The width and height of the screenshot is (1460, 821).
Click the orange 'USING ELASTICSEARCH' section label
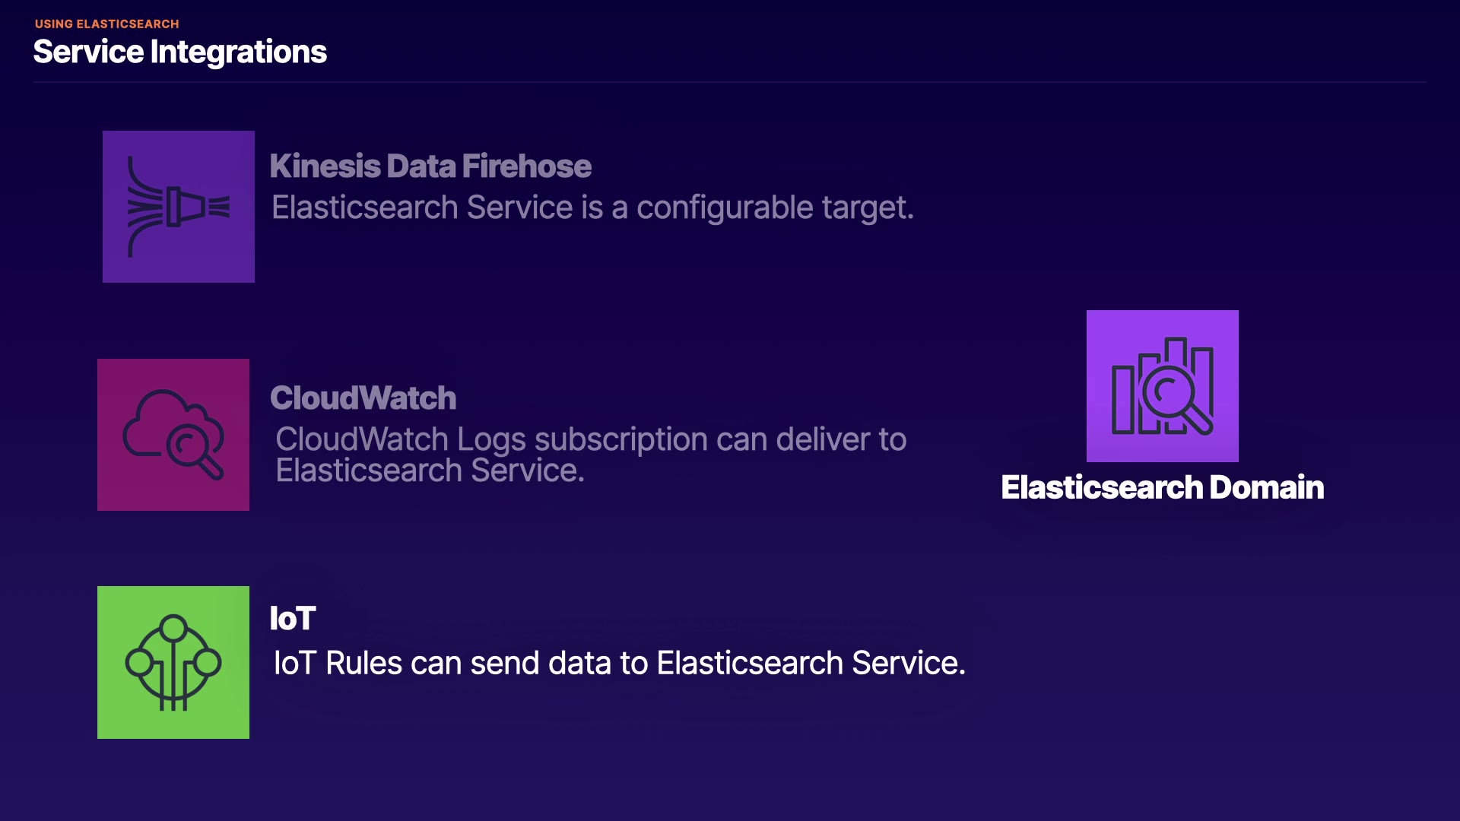pyautogui.click(x=106, y=24)
